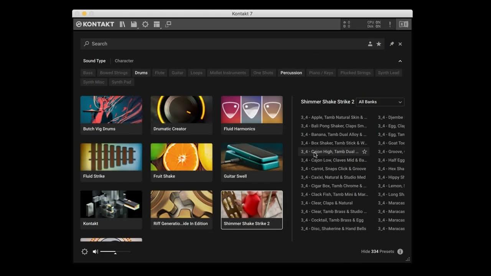Select the Fruit Shake library
Image resolution: width=491 pixels, height=276 pixels.
pyautogui.click(x=181, y=163)
